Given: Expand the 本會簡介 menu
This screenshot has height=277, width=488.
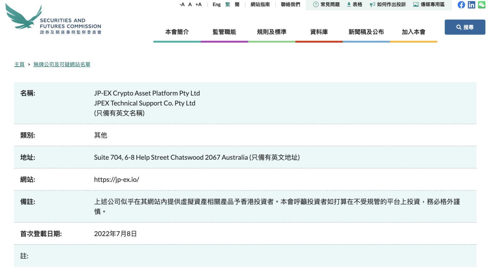Looking at the screenshot, I should 177,32.
